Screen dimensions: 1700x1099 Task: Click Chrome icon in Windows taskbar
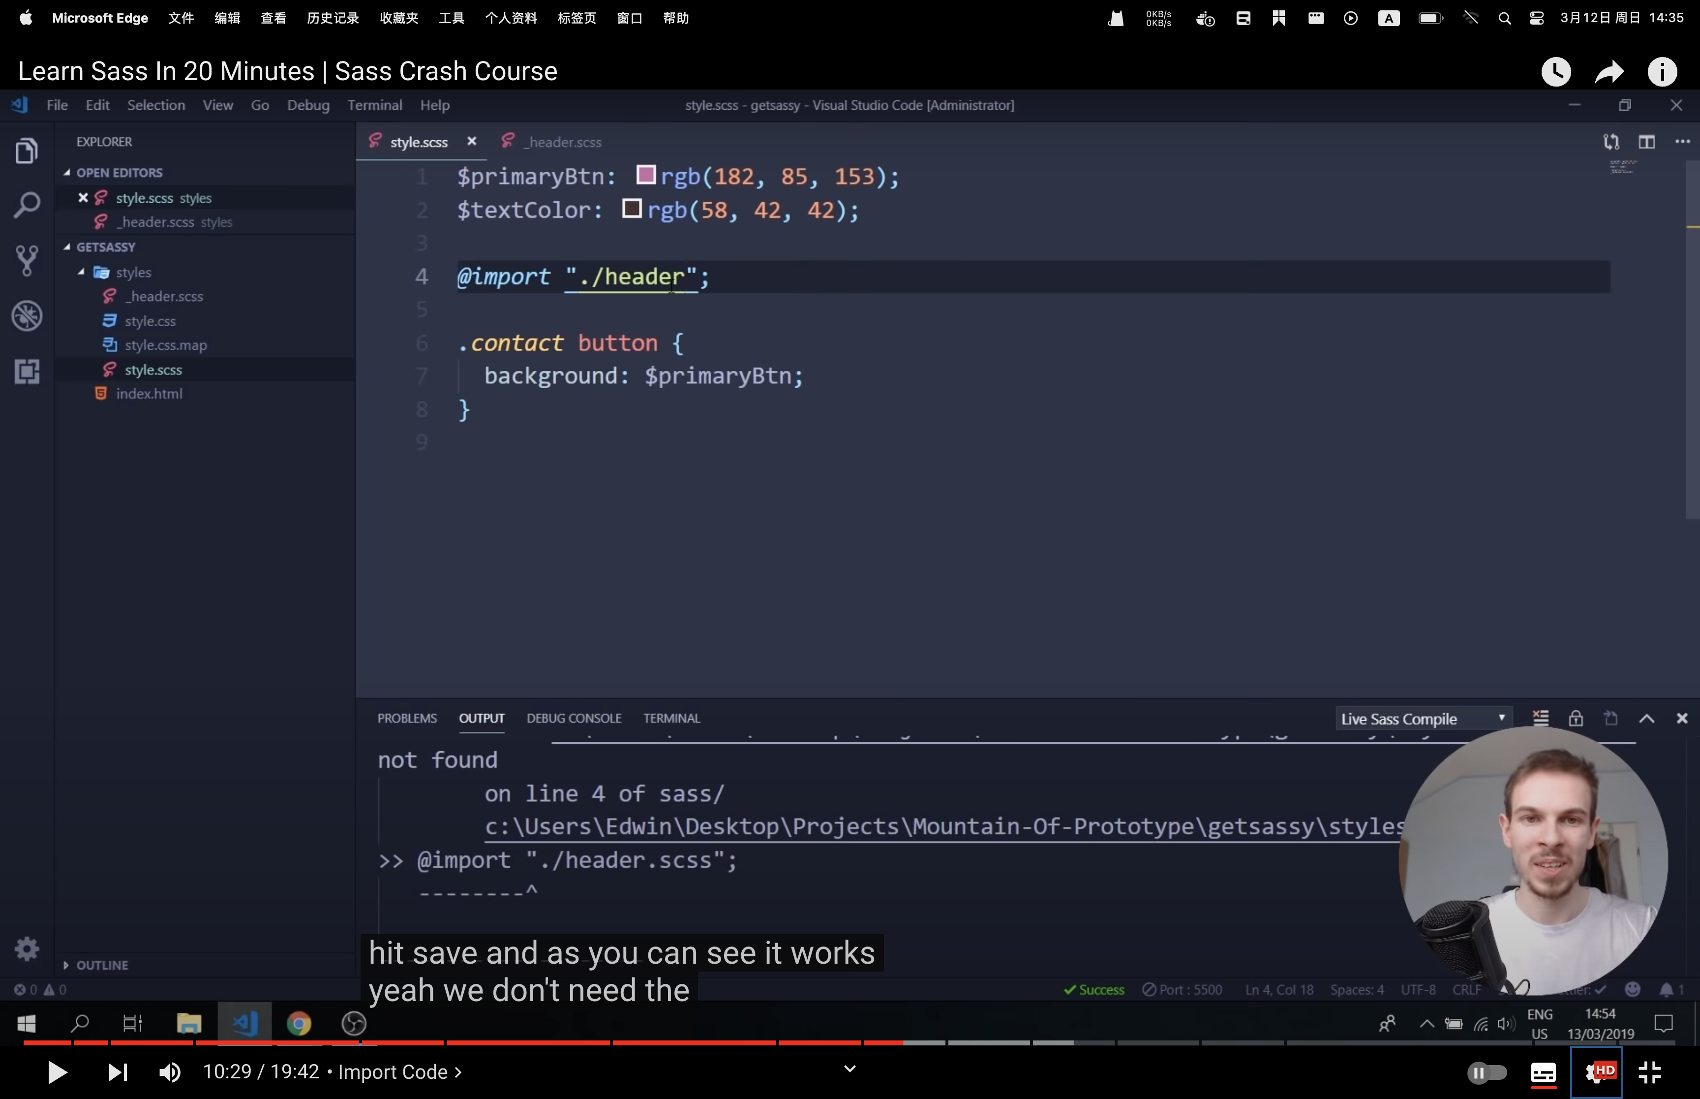point(299,1024)
